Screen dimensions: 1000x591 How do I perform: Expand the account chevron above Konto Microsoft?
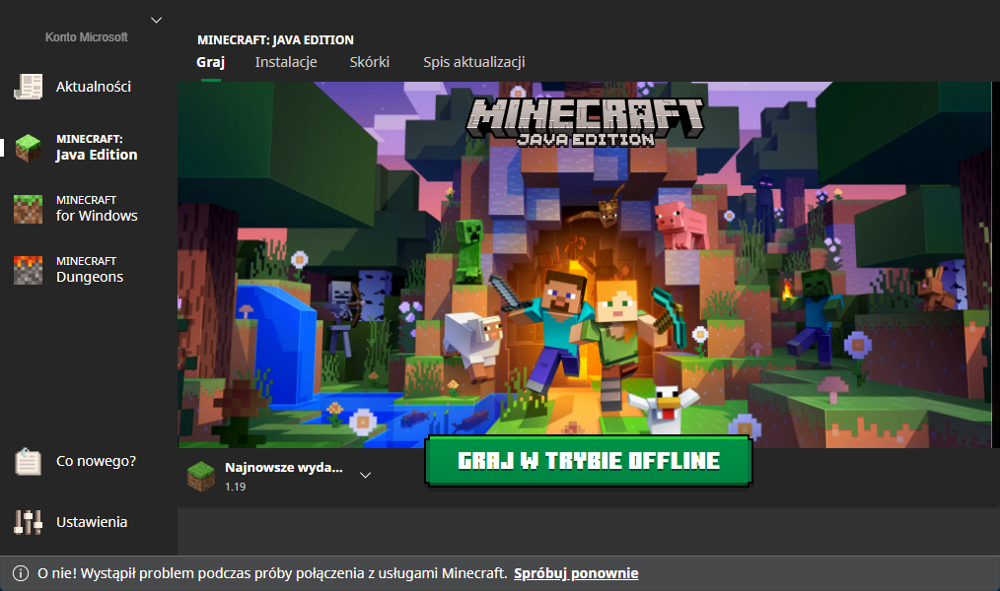(x=156, y=20)
